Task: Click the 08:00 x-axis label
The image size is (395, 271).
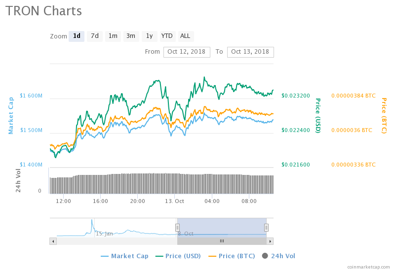Action: click(249, 201)
